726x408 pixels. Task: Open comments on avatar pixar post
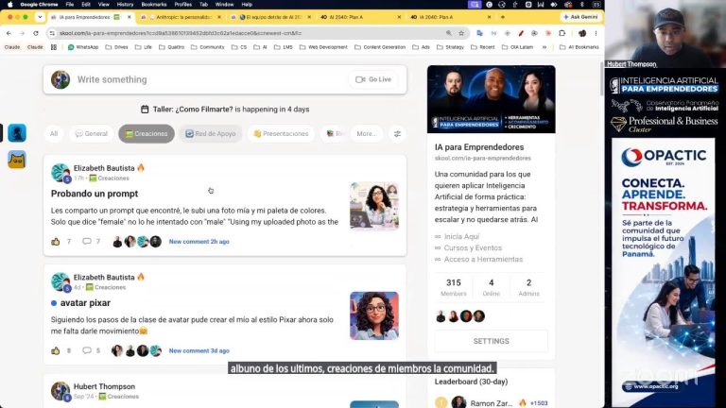[x=87, y=350]
